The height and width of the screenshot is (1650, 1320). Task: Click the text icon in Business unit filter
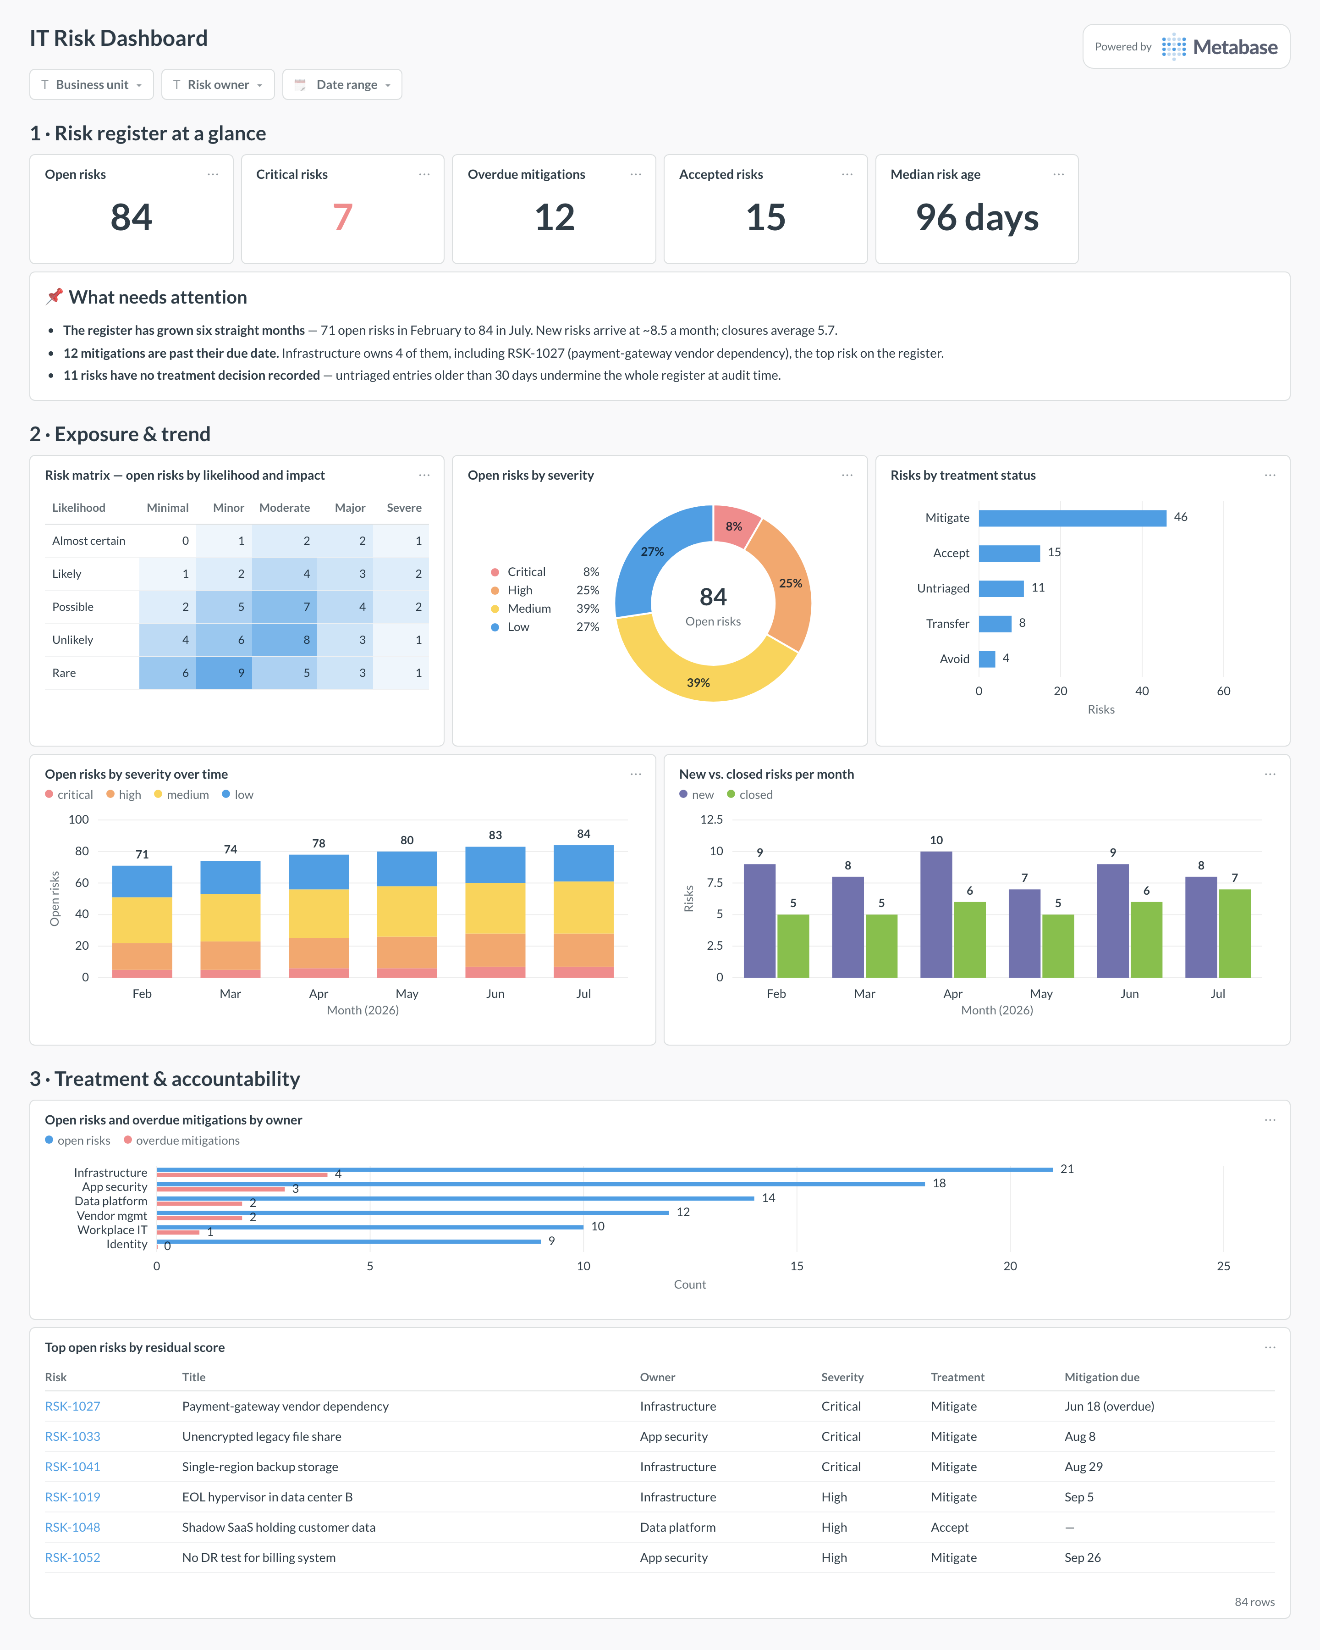(45, 85)
